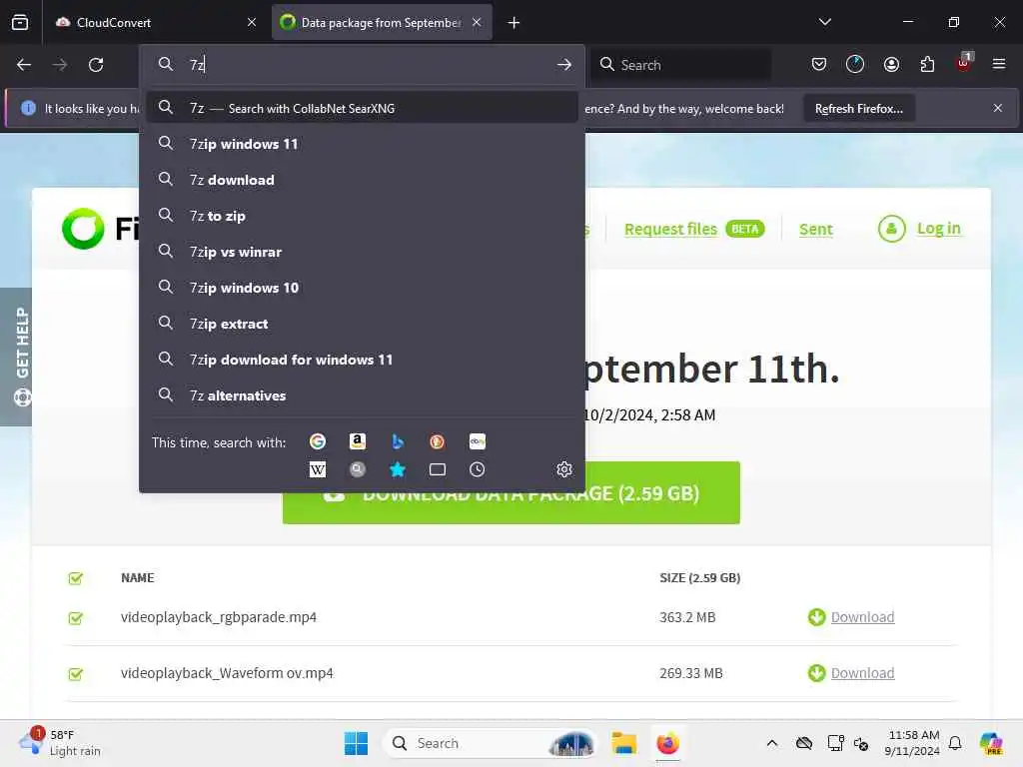
Task: Open the Firefox account icon
Action: click(891, 64)
